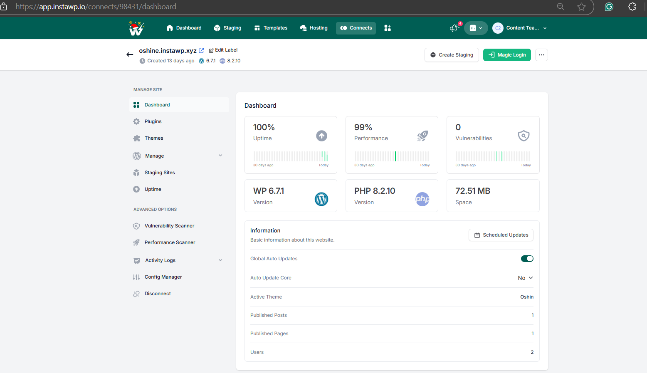This screenshot has width=647, height=373.
Task: Click the Published Posts row label
Action: coord(269,315)
